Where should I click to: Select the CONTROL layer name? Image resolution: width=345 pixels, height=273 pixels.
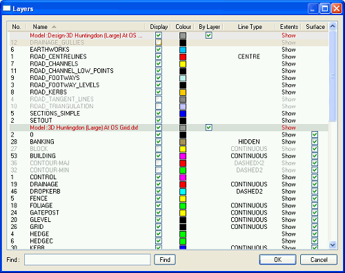pyautogui.click(x=43, y=177)
